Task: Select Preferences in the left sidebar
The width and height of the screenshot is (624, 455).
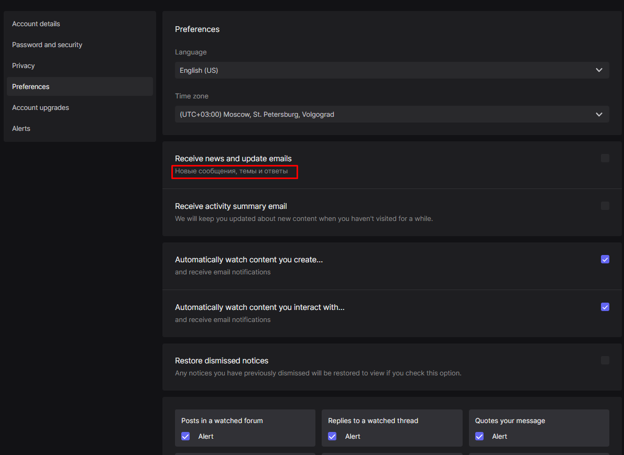Action: [x=31, y=87]
